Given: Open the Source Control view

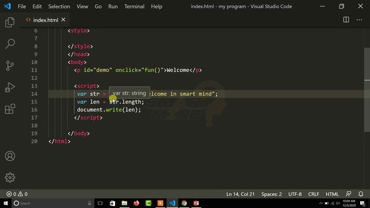Looking at the screenshot, I should 10,65.
